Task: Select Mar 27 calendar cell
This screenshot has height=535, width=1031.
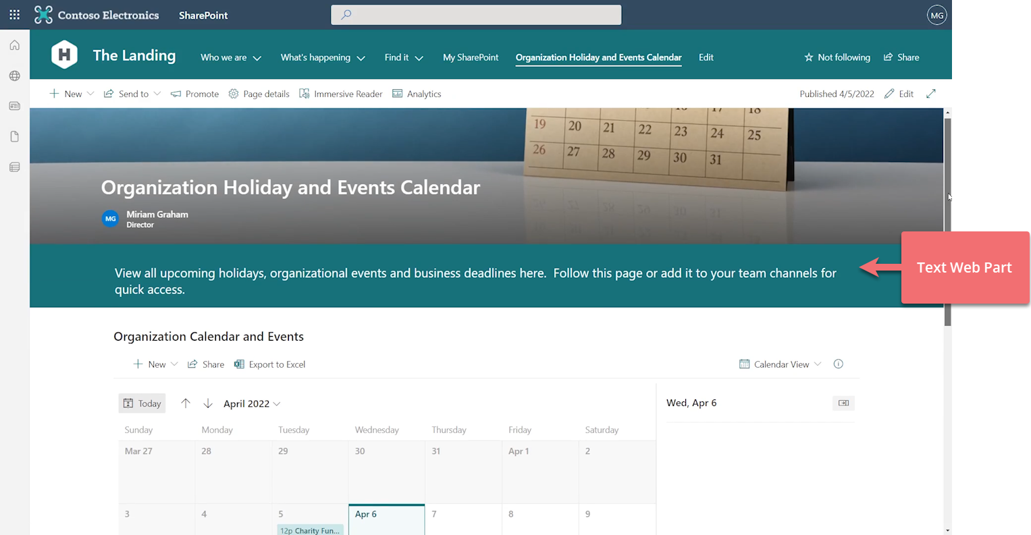Action: (x=157, y=472)
